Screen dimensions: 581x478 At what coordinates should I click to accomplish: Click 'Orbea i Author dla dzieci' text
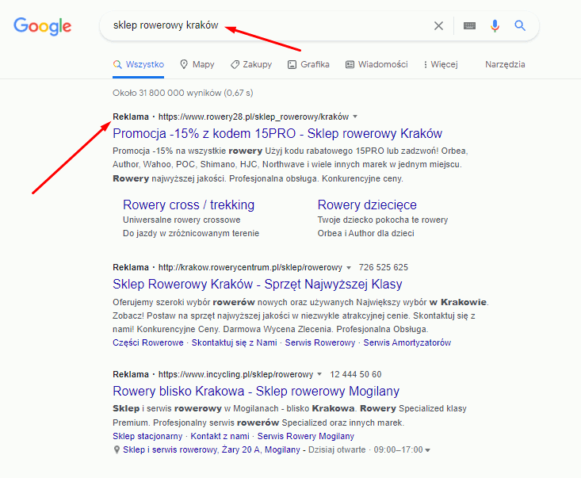coord(365,233)
